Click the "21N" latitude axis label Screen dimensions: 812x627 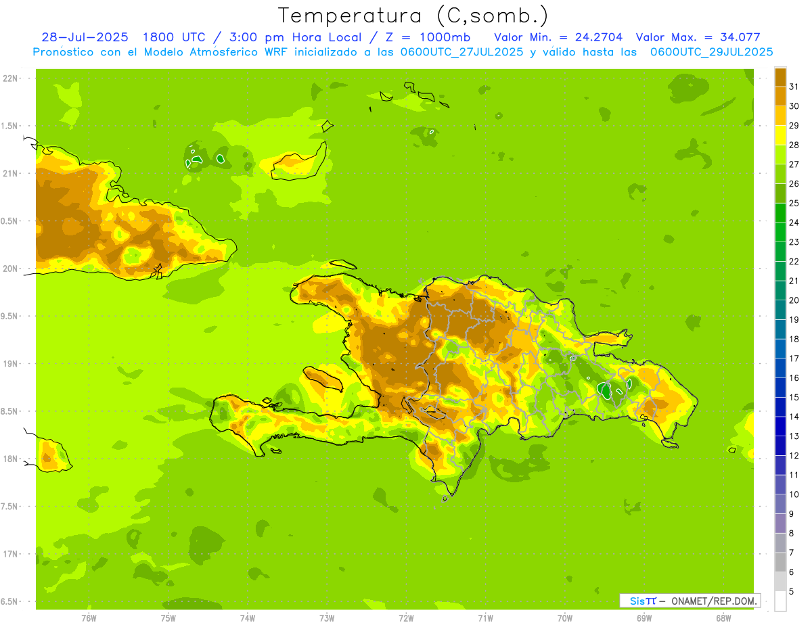tap(9, 173)
